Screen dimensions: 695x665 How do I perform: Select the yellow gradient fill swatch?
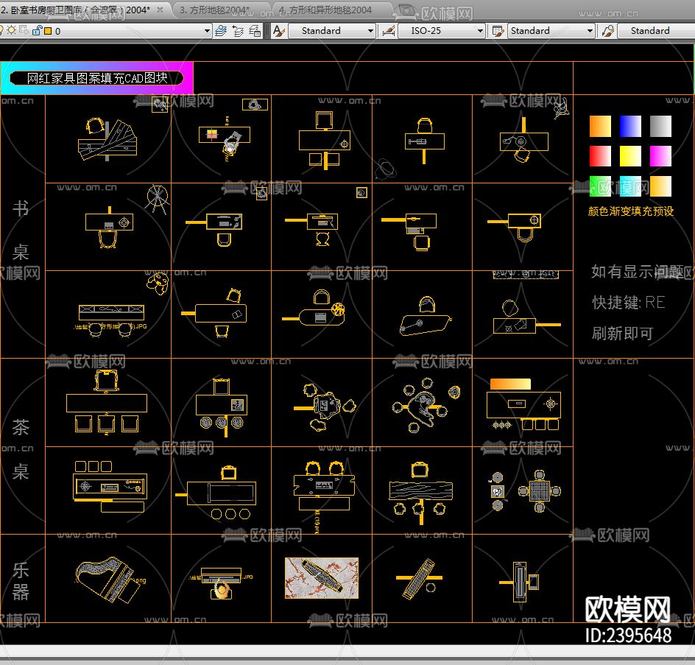pos(630,156)
